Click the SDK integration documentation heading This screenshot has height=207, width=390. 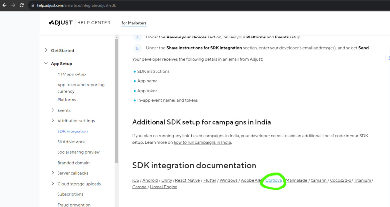[194, 165]
